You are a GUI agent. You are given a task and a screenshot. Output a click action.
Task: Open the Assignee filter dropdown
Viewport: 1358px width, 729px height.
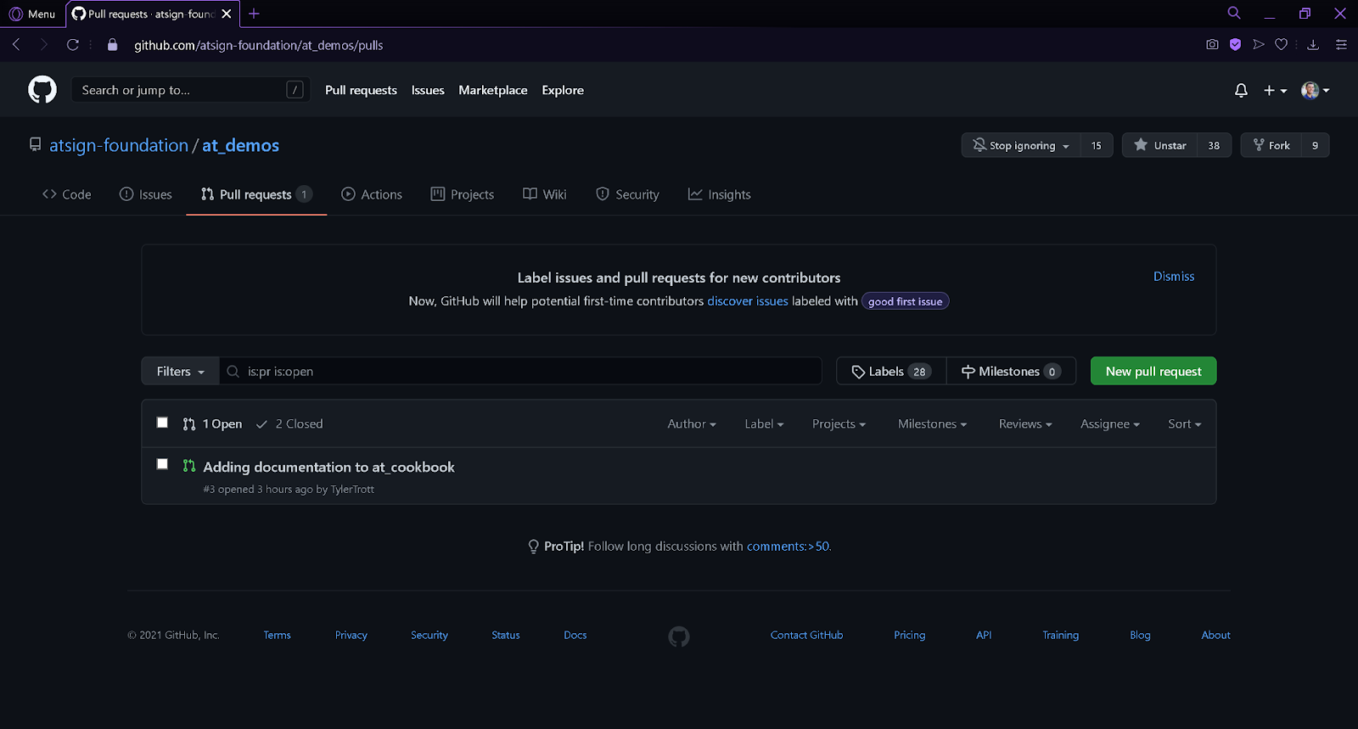click(x=1110, y=424)
